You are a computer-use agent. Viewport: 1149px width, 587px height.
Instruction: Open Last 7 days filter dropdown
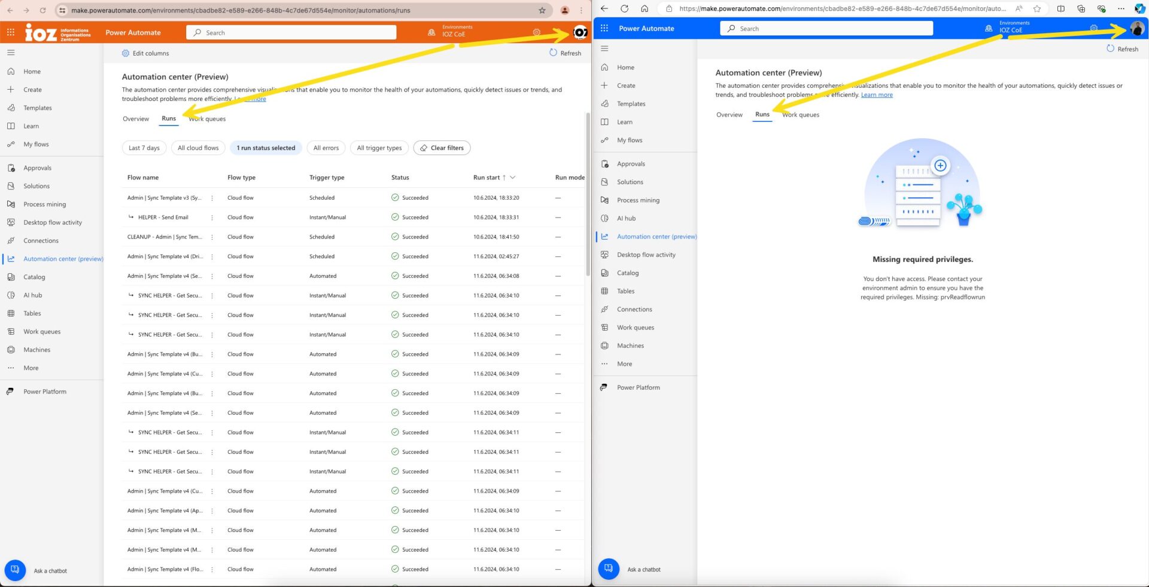click(144, 148)
